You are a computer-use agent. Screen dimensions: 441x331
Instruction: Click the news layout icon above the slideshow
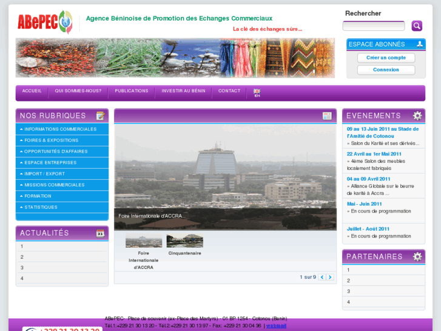(327, 116)
